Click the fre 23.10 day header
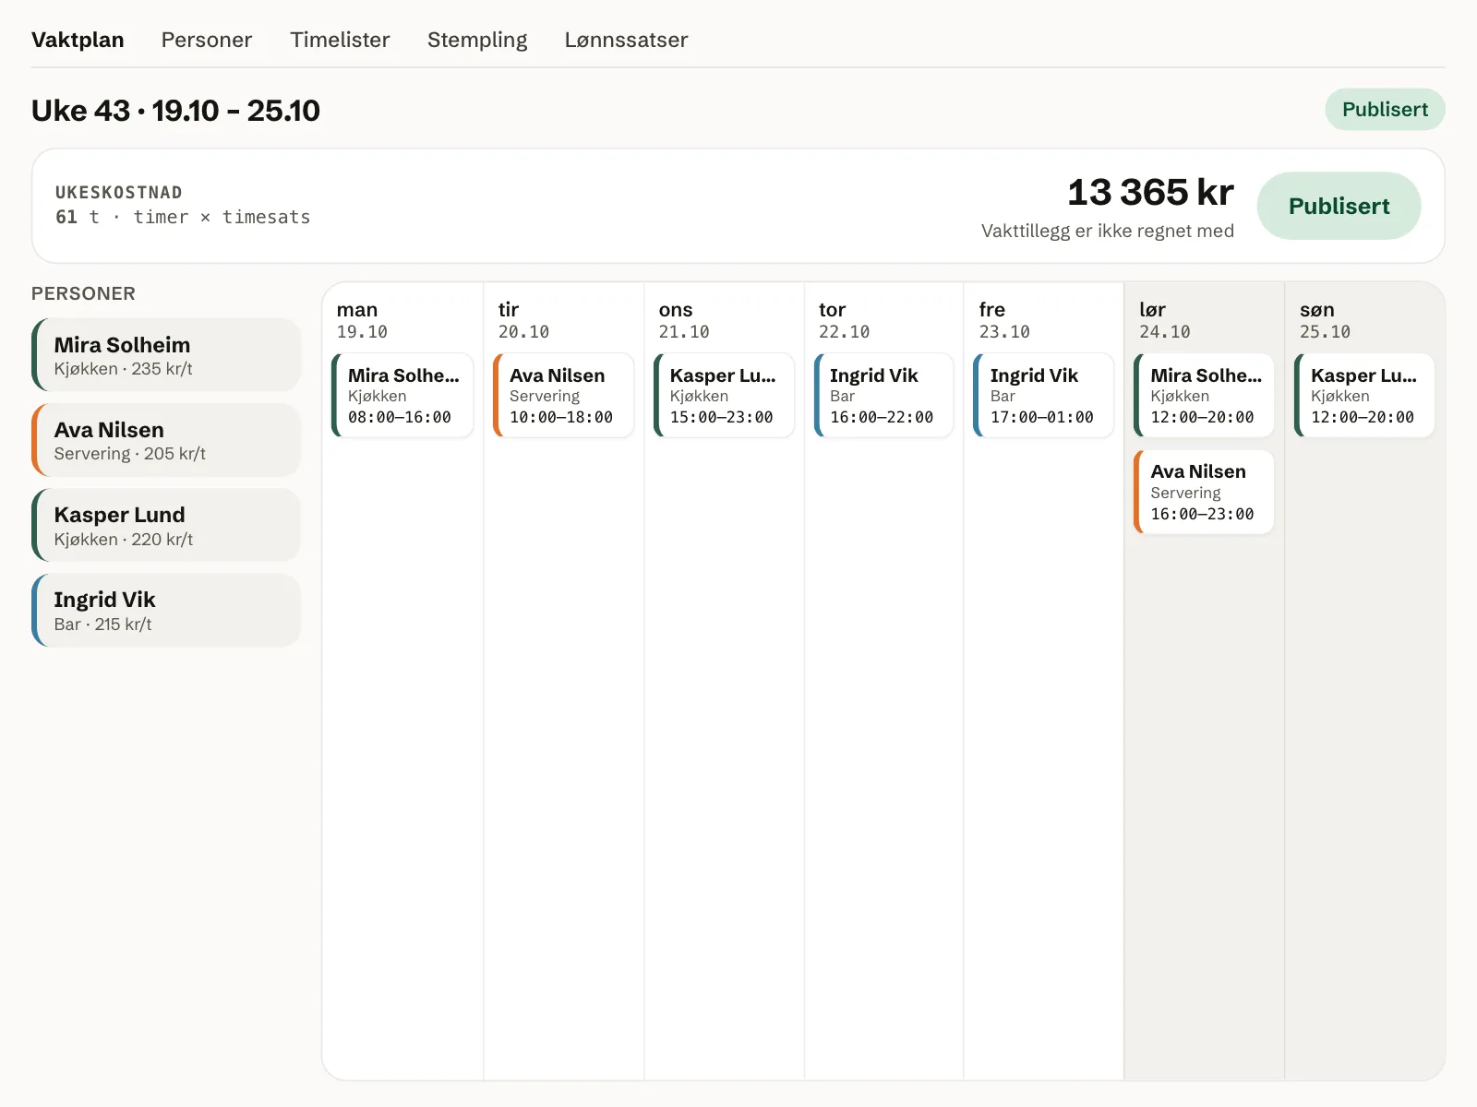The height and width of the screenshot is (1107, 1477). (x=1004, y=320)
